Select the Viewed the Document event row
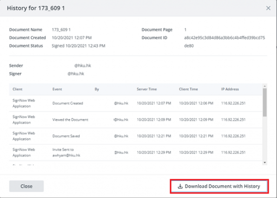Viewport: 277px width, 198px height. [x=136, y=120]
